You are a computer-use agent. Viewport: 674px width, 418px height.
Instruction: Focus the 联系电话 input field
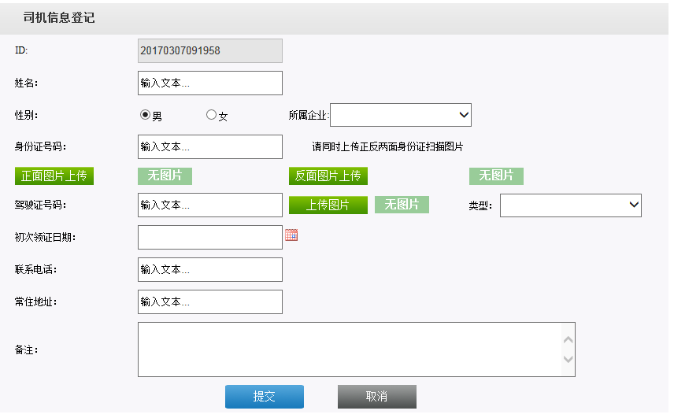210,269
